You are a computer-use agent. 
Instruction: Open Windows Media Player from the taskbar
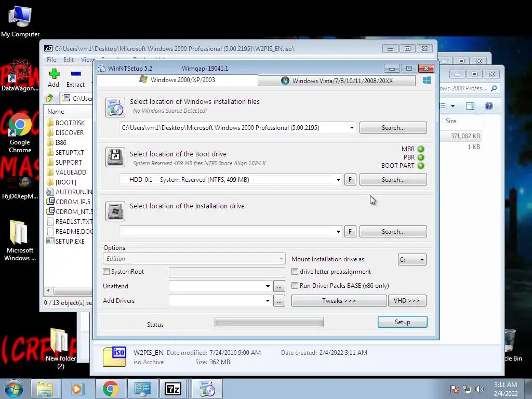(x=78, y=389)
